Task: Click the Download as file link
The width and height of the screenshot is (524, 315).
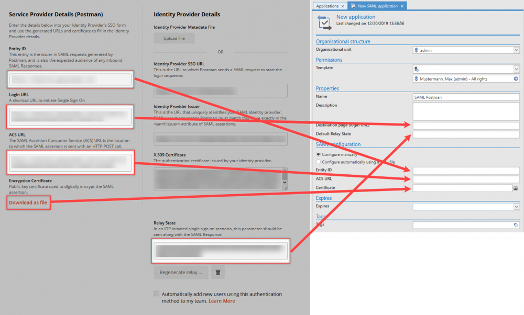Action: (28, 203)
